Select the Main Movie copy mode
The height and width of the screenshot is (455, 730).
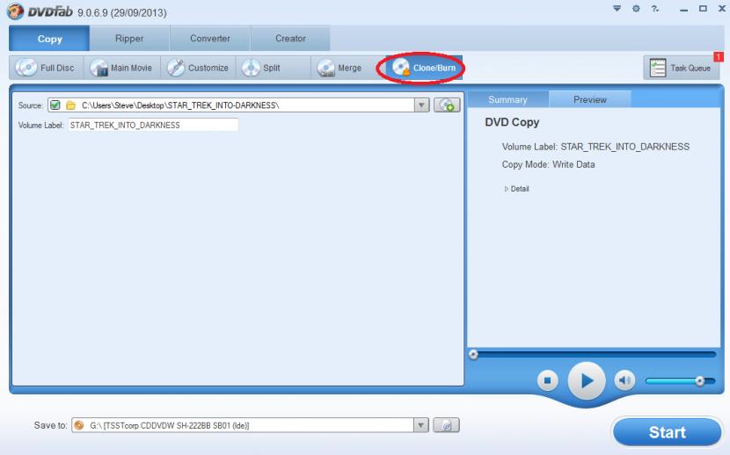(122, 68)
